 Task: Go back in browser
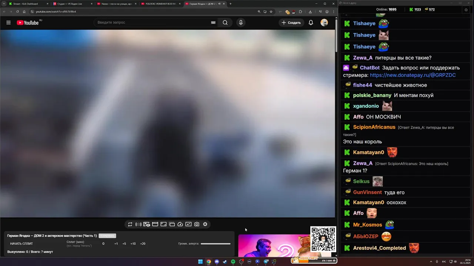[4, 11]
